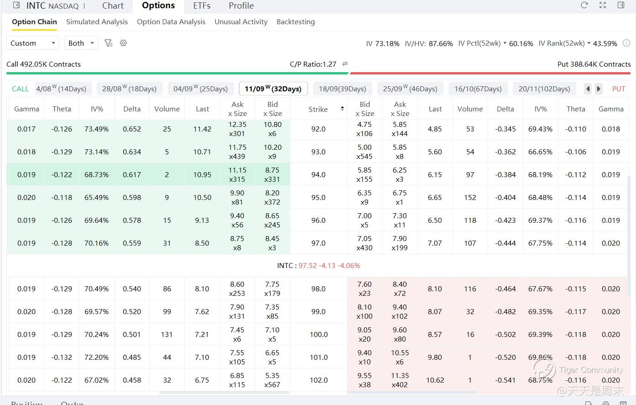Image resolution: width=636 pixels, height=405 pixels.
Task: Open the Both call/put dropdown
Action: pyautogui.click(x=81, y=43)
